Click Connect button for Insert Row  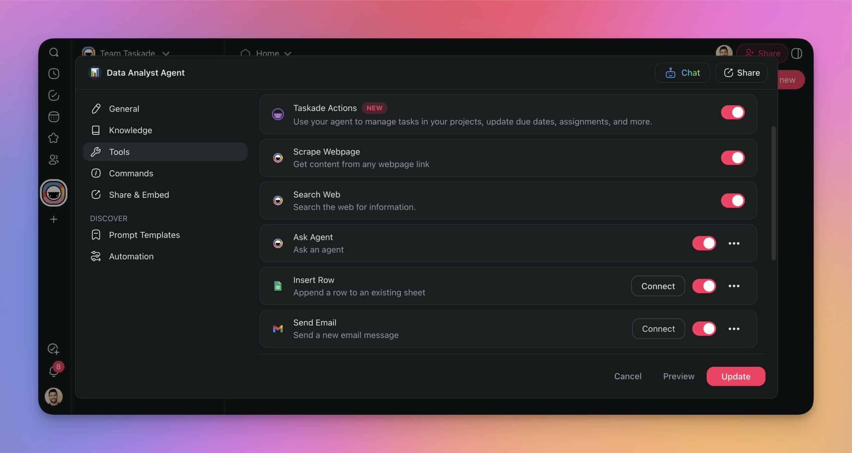click(x=658, y=286)
